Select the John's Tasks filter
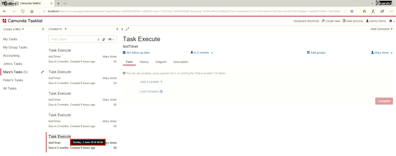Screen dimensions: 396x156 13,64
